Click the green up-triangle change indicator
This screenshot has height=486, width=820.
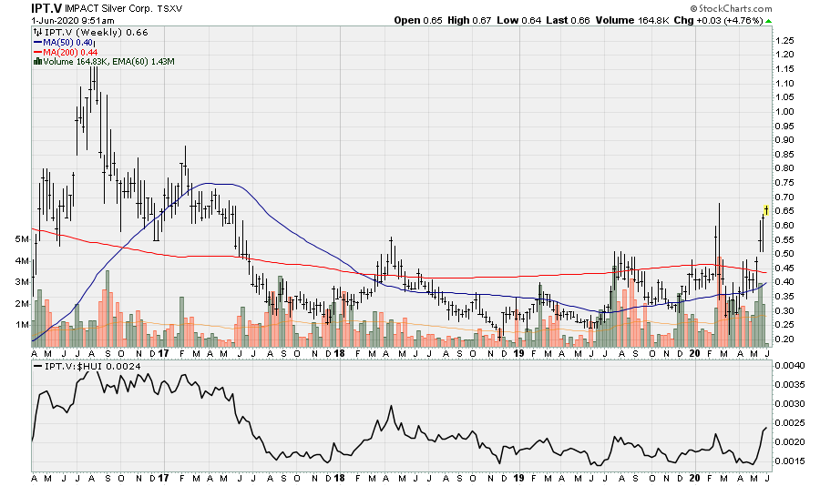coord(768,21)
